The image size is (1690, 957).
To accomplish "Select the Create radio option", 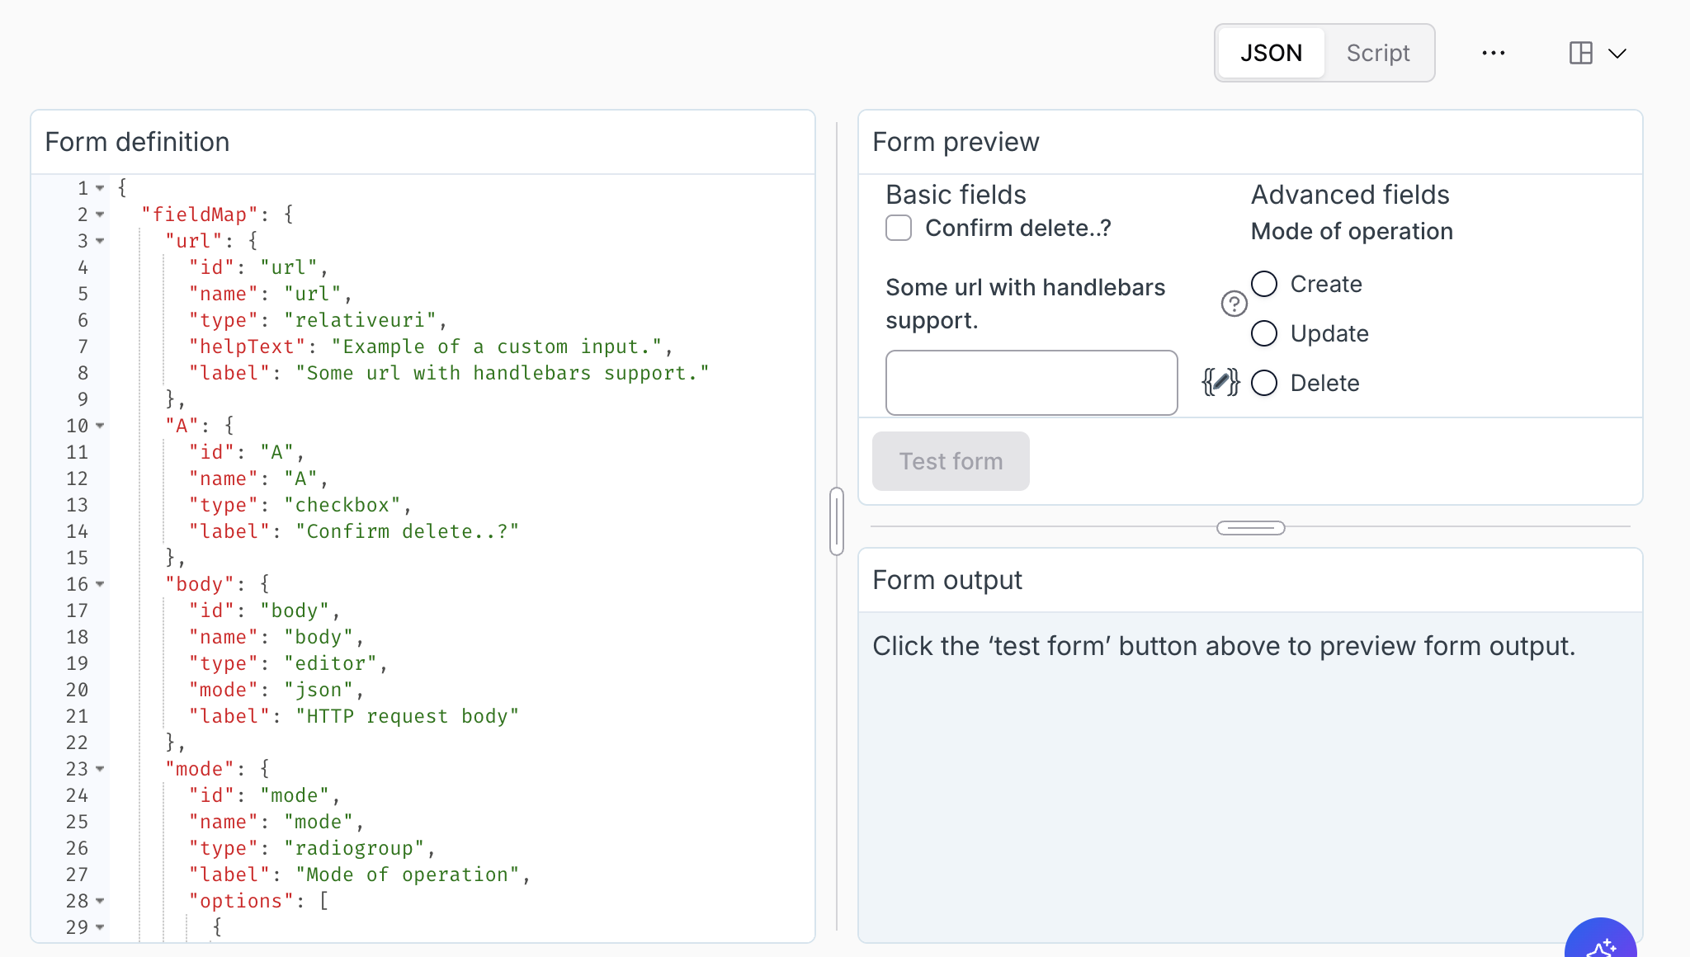I will coord(1264,284).
